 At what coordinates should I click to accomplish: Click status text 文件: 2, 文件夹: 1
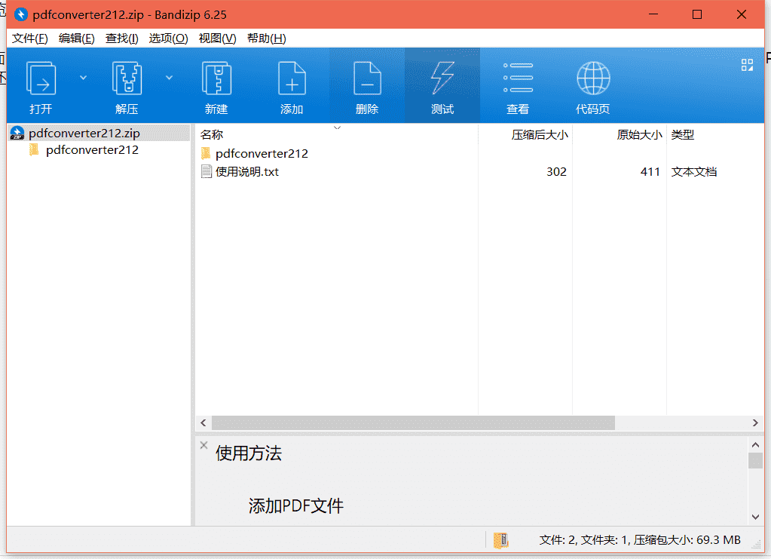click(x=585, y=540)
